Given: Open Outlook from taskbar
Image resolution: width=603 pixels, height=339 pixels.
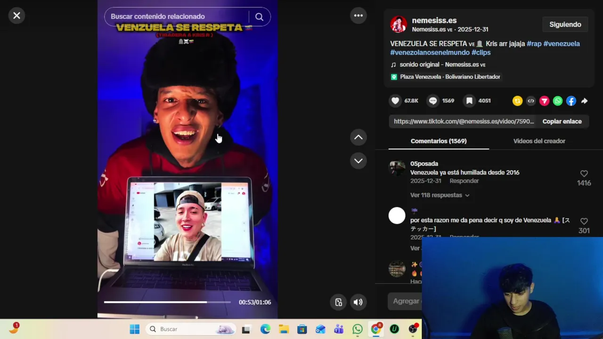Looking at the screenshot, I should [x=320, y=329].
